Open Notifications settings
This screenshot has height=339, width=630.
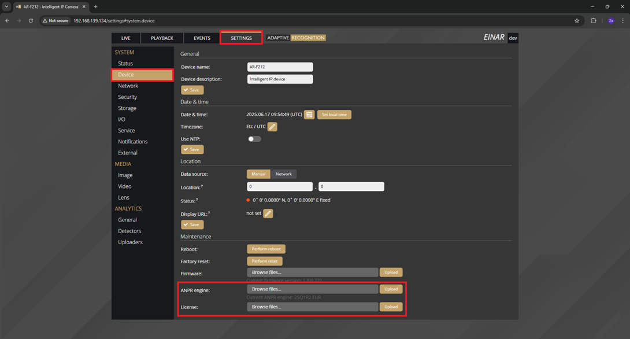tap(132, 142)
